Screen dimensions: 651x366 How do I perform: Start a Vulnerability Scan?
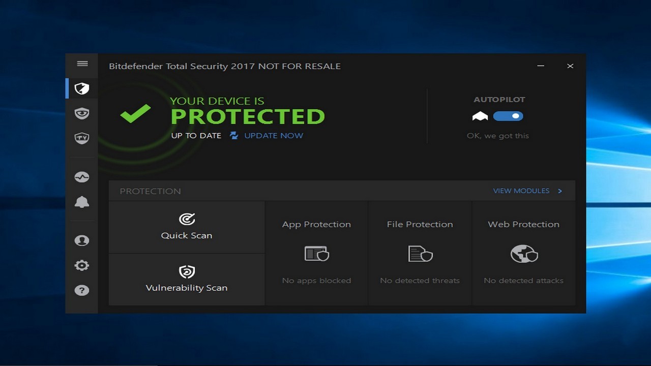(x=187, y=280)
